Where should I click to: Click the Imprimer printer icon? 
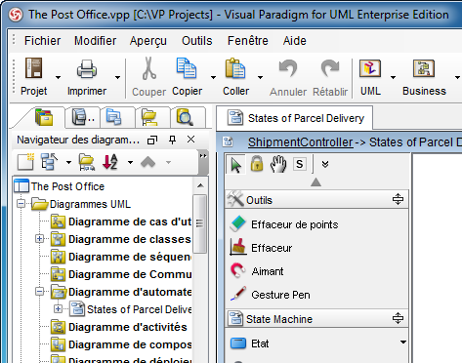[x=87, y=68]
